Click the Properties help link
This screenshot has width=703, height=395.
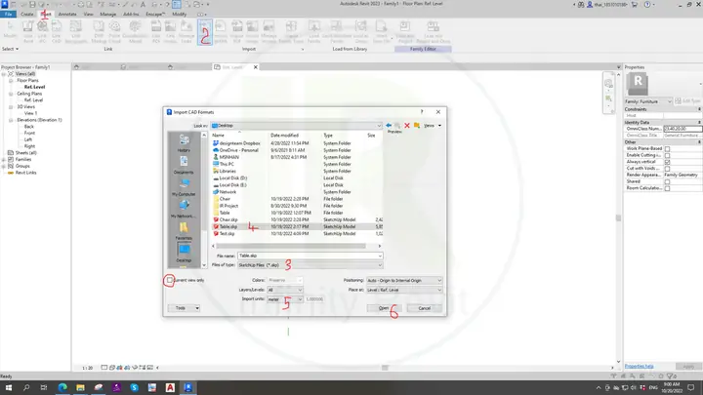pos(639,367)
